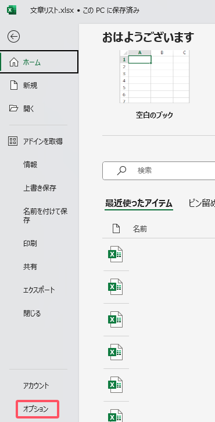Screen dimensions: 215x422
Task: Switch to 最近使ったアイテム tab
Action: [x=139, y=203]
